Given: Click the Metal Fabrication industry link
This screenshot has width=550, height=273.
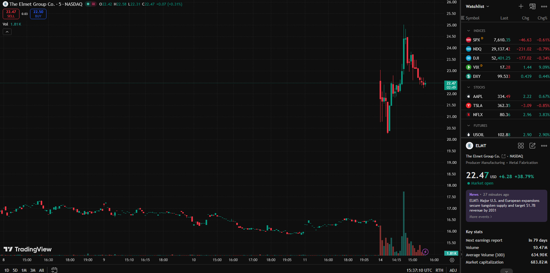Looking at the screenshot, I should 522,163.
